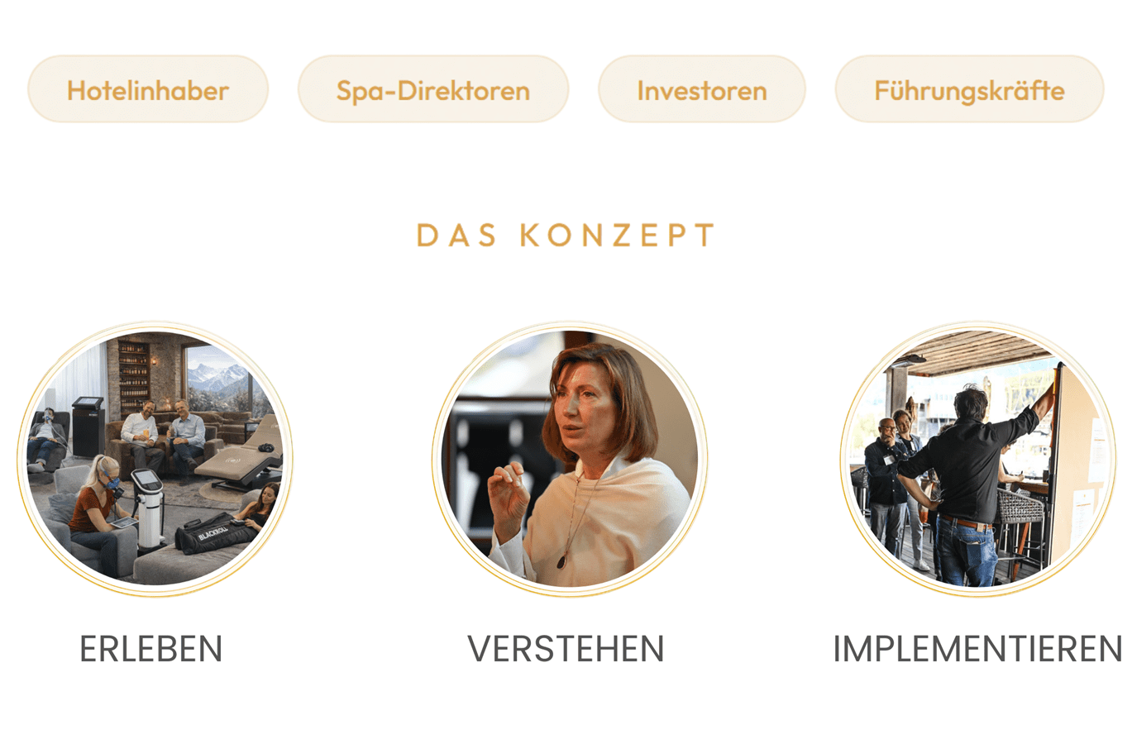Image resolution: width=1132 pixels, height=744 pixels.
Task: Click the VERSTEHEN label text
Action: click(x=566, y=649)
